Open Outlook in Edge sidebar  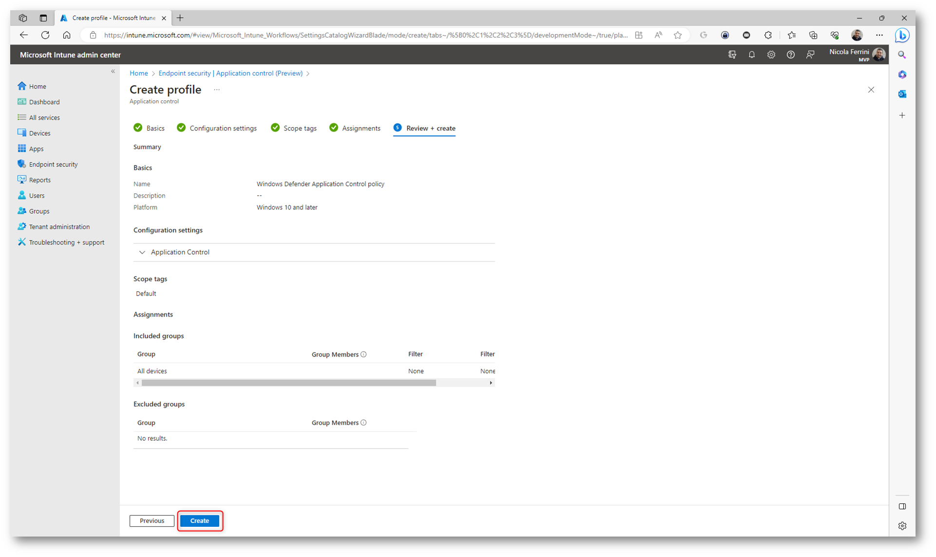(x=902, y=94)
